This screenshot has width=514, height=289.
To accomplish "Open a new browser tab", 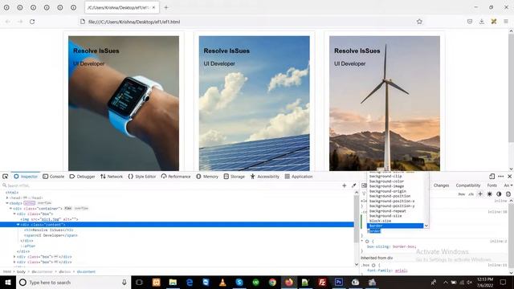I will click(x=166, y=7).
